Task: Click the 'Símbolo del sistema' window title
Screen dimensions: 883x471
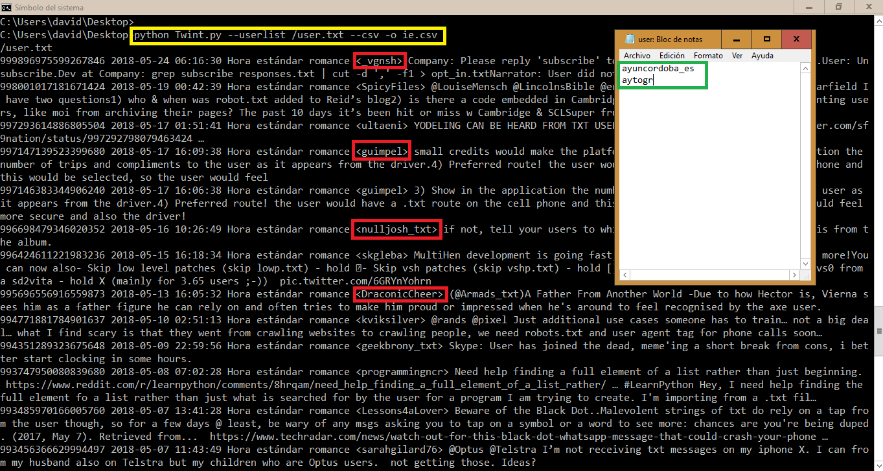Action: pos(49,6)
